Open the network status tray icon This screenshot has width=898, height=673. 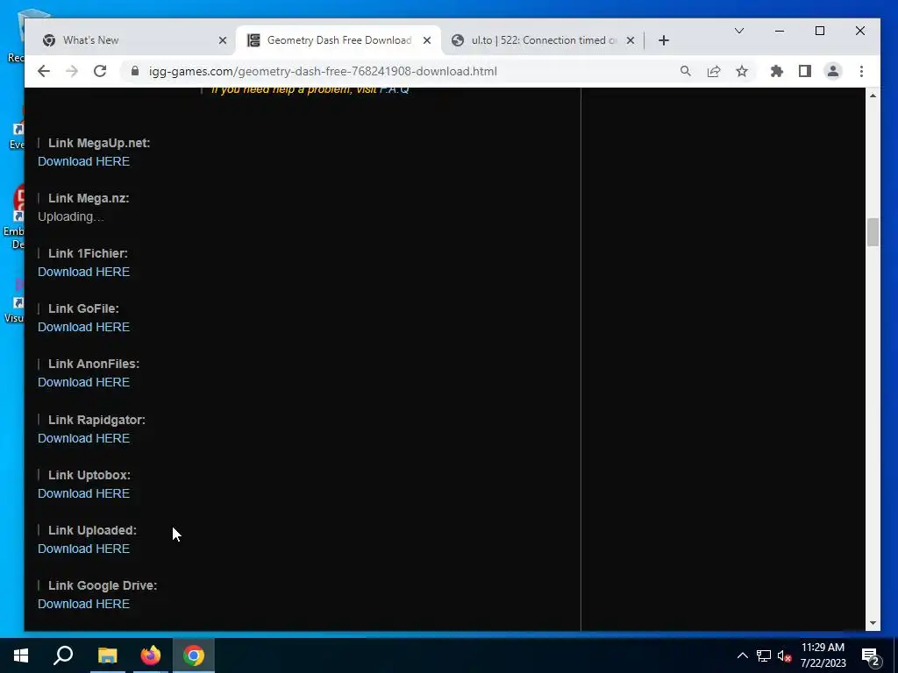pyautogui.click(x=764, y=655)
